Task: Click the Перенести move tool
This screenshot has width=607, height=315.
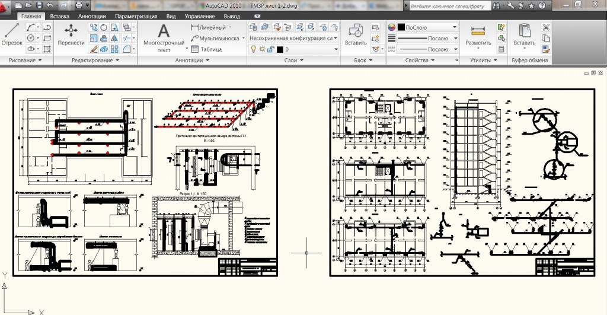Action: pyautogui.click(x=71, y=35)
